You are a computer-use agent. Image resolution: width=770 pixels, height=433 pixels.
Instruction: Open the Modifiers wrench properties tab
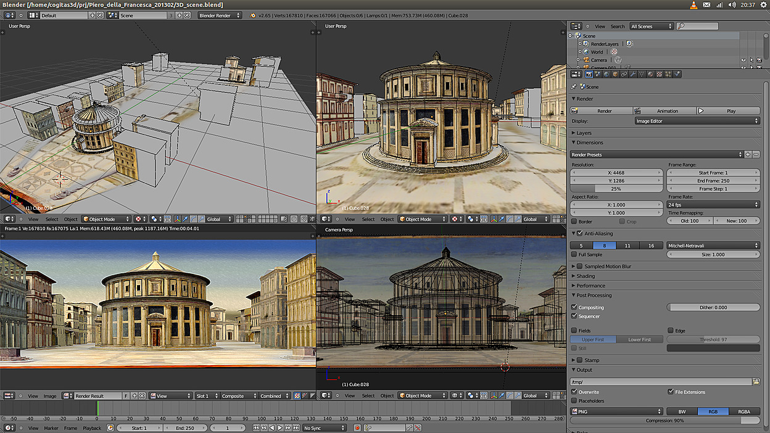632,74
